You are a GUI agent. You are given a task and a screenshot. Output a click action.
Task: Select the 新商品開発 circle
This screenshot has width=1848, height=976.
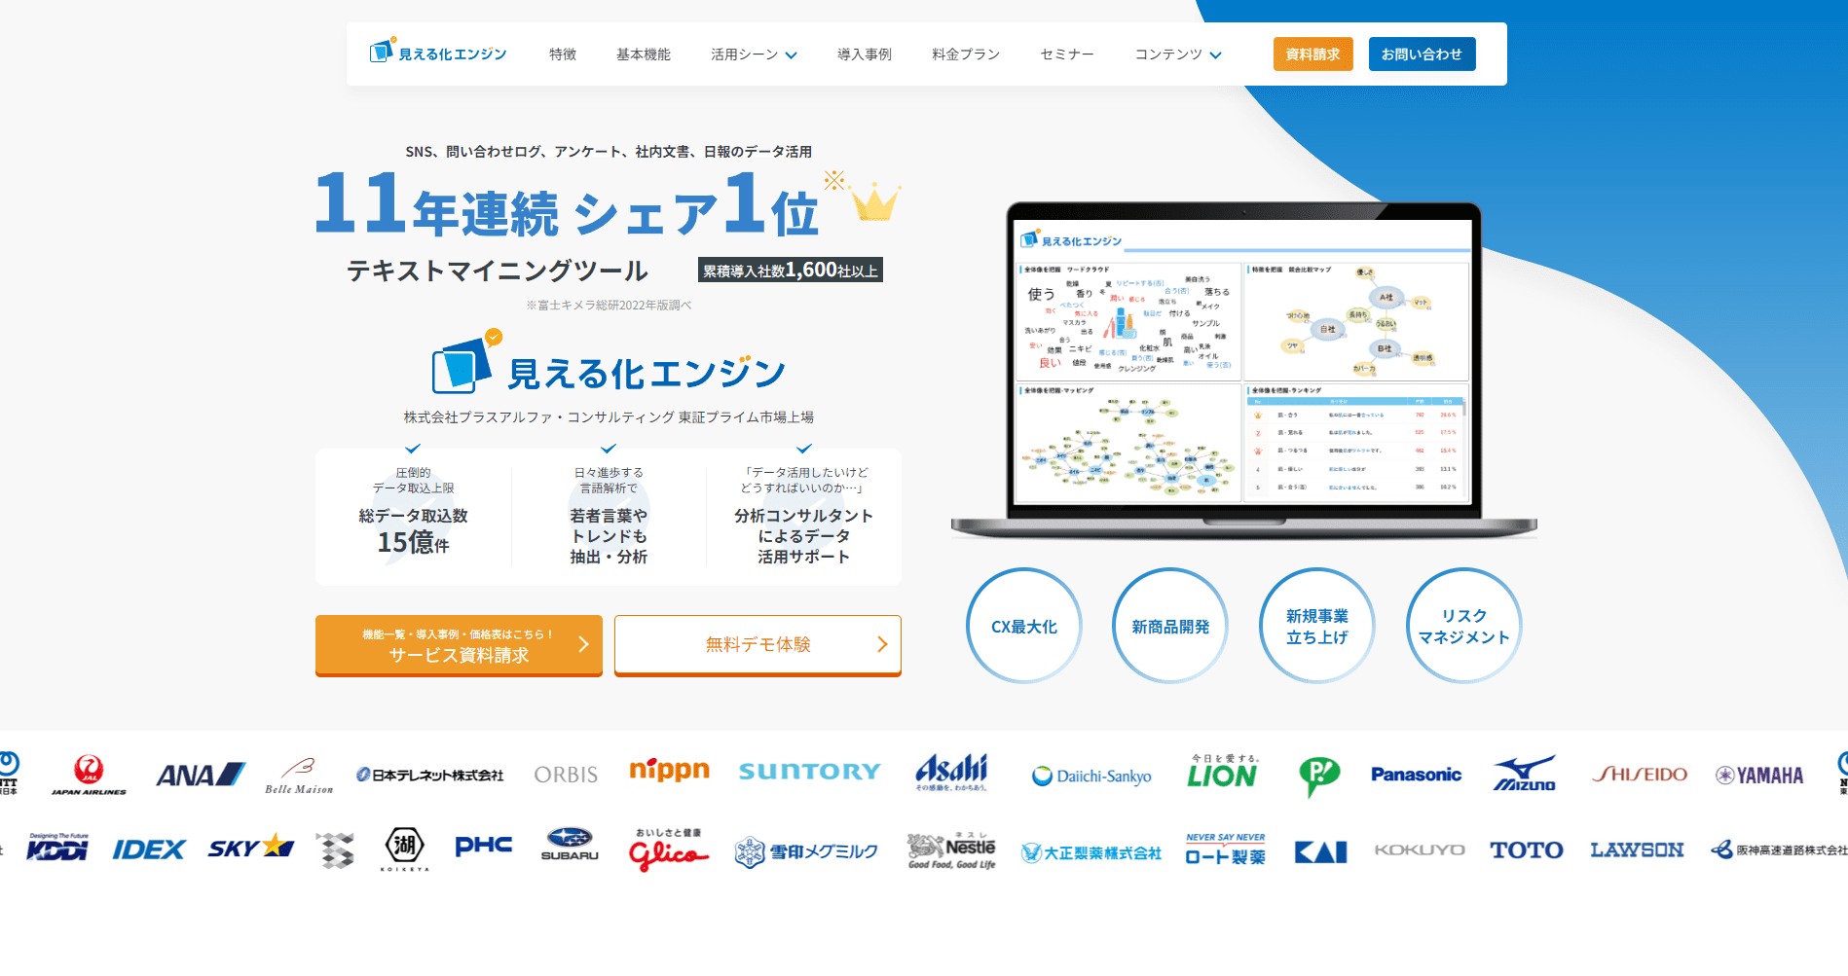(1170, 626)
